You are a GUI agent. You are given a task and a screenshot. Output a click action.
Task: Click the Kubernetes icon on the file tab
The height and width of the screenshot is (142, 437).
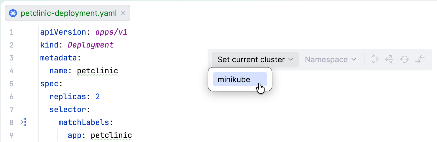[13, 13]
